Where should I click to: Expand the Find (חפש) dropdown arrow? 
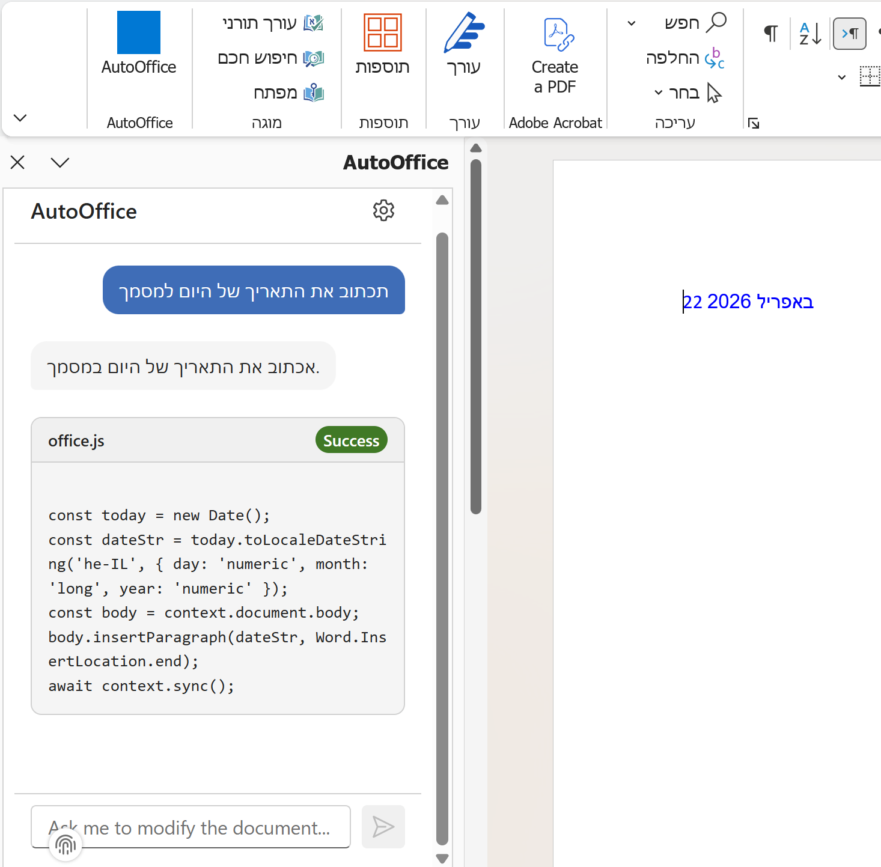coord(631,23)
